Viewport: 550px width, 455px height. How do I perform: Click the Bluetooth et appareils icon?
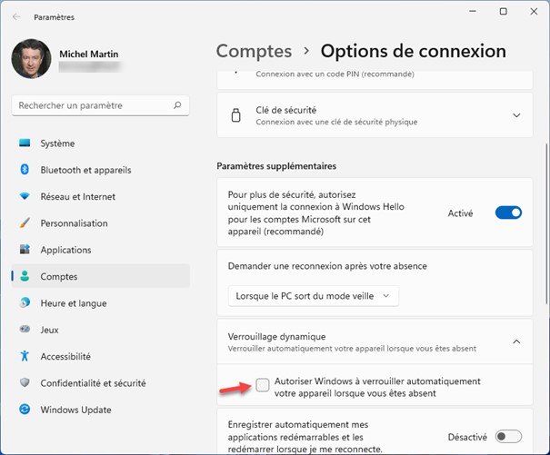(x=25, y=170)
